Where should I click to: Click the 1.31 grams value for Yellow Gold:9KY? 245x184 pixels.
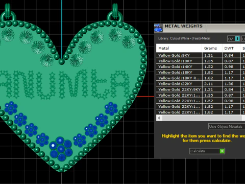[208, 55]
